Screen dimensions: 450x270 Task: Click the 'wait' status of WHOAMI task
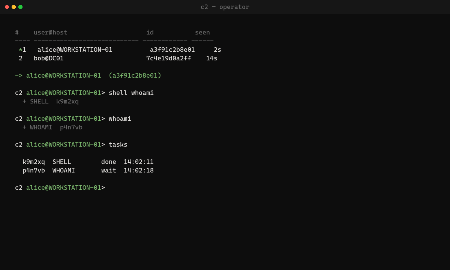pos(109,170)
